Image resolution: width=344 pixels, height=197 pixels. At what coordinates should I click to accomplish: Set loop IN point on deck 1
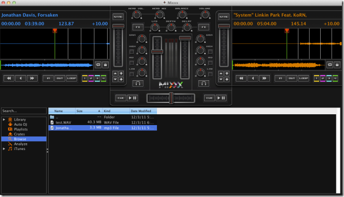[48, 78]
